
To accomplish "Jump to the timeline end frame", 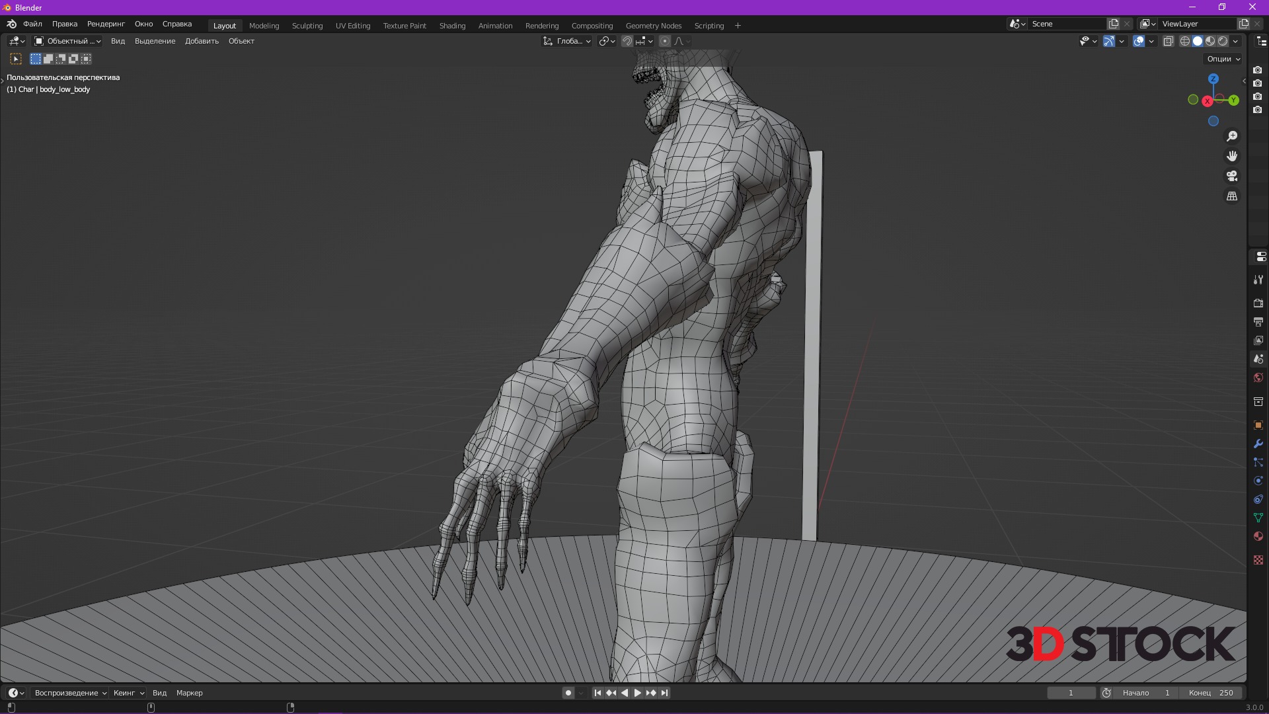I will [x=665, y=693].
